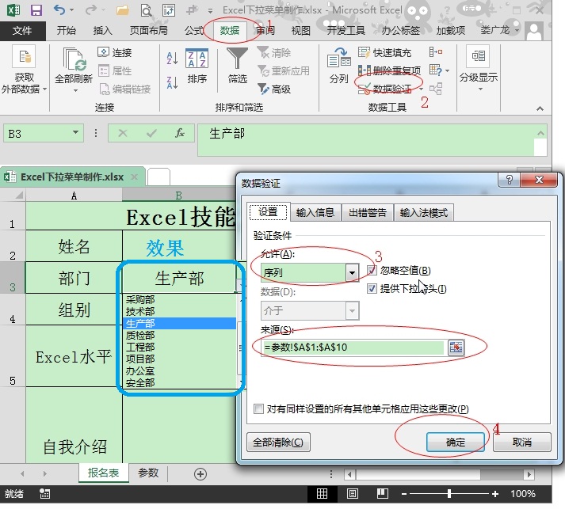565x509 pixels.
Task: Open the File menu
Action: click(22, 31)
